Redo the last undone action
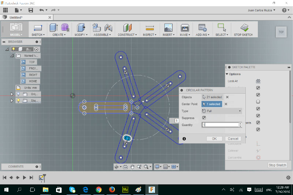This screenshot has width=293, height=195. 53,10
